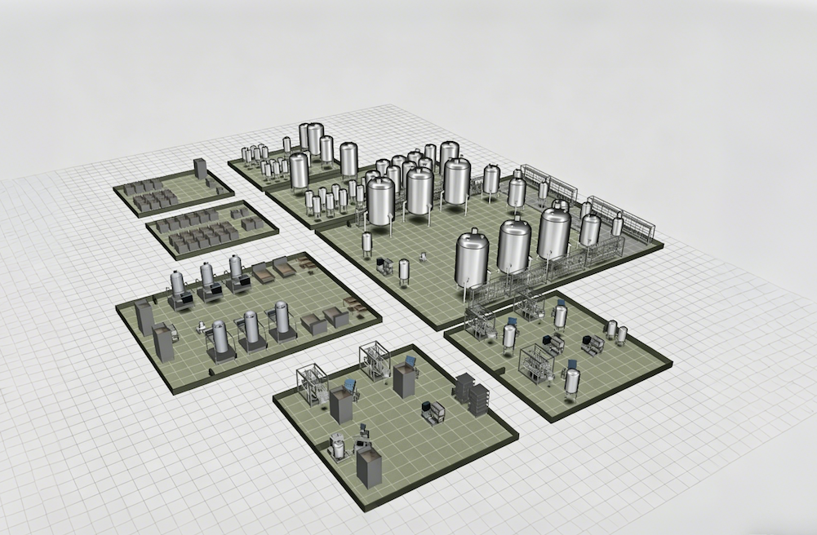
Task: Click the open tray bin nearest the left platform's back corner
Action: pos(304,263)
